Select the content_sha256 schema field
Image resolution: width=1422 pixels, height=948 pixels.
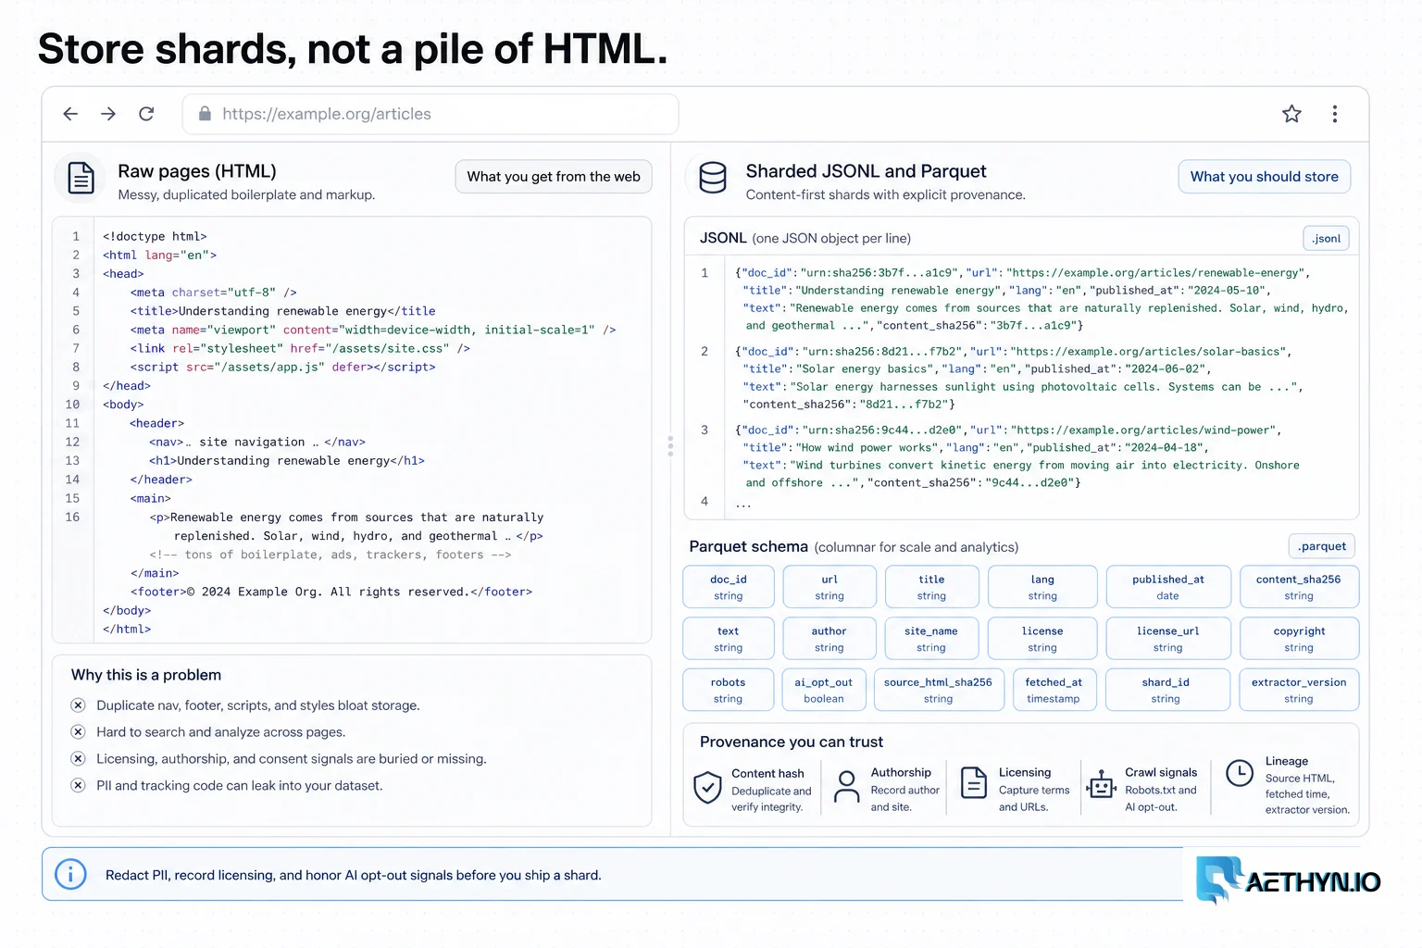tap(1299, 587)
